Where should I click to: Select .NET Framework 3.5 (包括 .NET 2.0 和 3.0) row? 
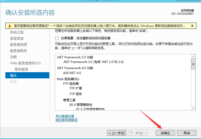(x=93, y=62)
